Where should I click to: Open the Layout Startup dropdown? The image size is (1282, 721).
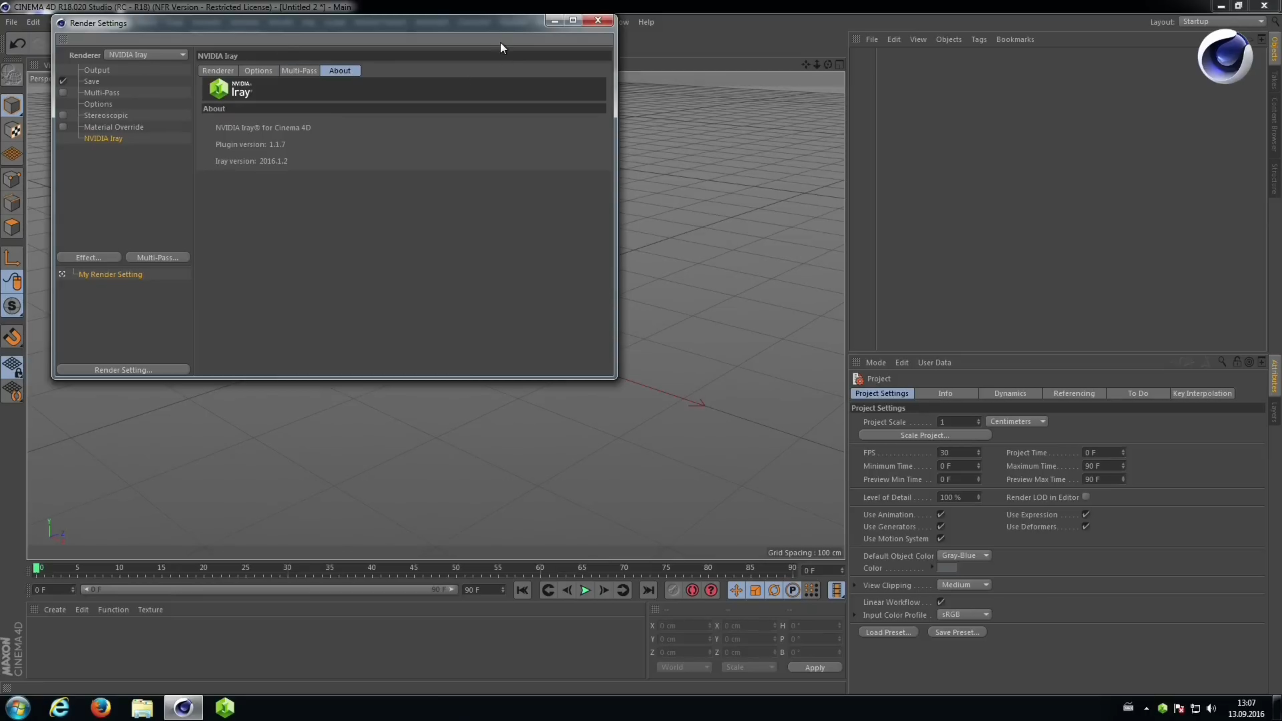1222,21
